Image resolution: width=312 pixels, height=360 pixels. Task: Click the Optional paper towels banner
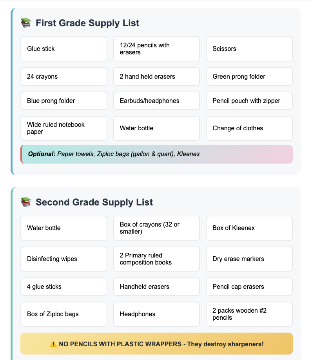(x=156, y=154)
